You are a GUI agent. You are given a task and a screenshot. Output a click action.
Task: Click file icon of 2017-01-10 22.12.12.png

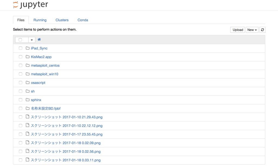click(x=27, y=125)
